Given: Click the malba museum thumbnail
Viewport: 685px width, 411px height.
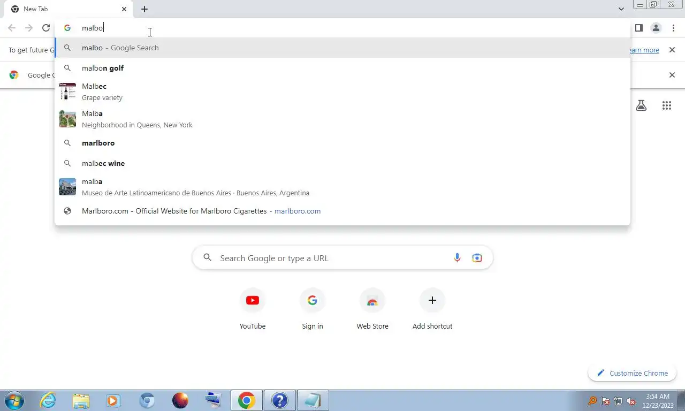Looking at the screenshot, I should tap(67, 187).
